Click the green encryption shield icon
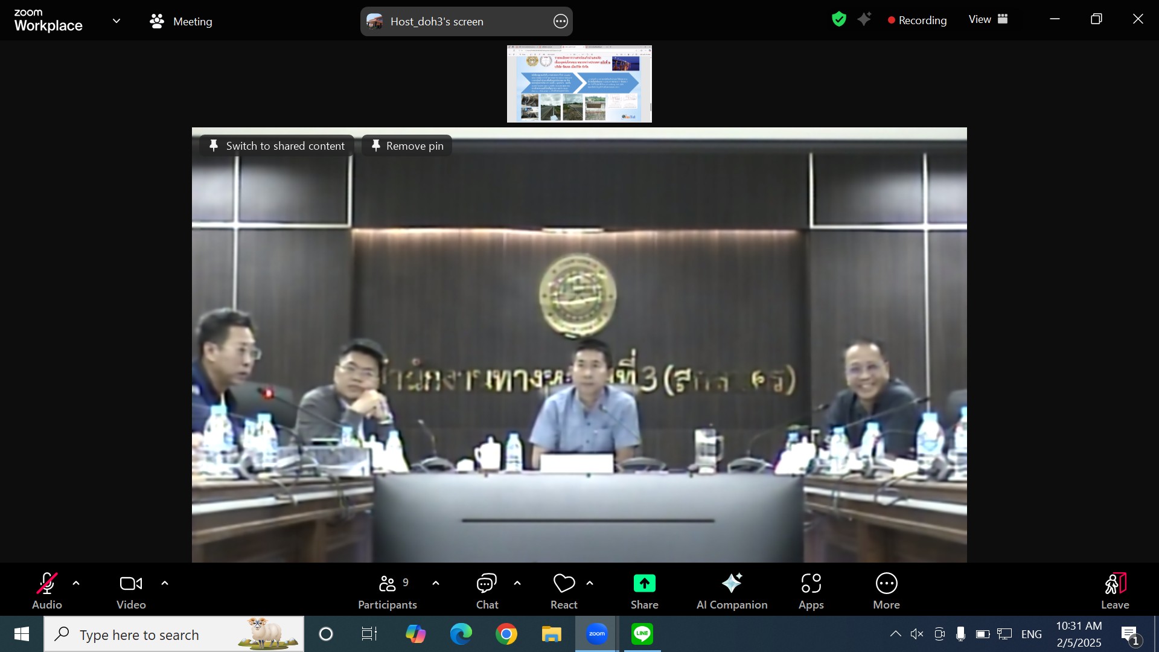Viewport: 1159px width, 652px height. (x=838, y=19)
